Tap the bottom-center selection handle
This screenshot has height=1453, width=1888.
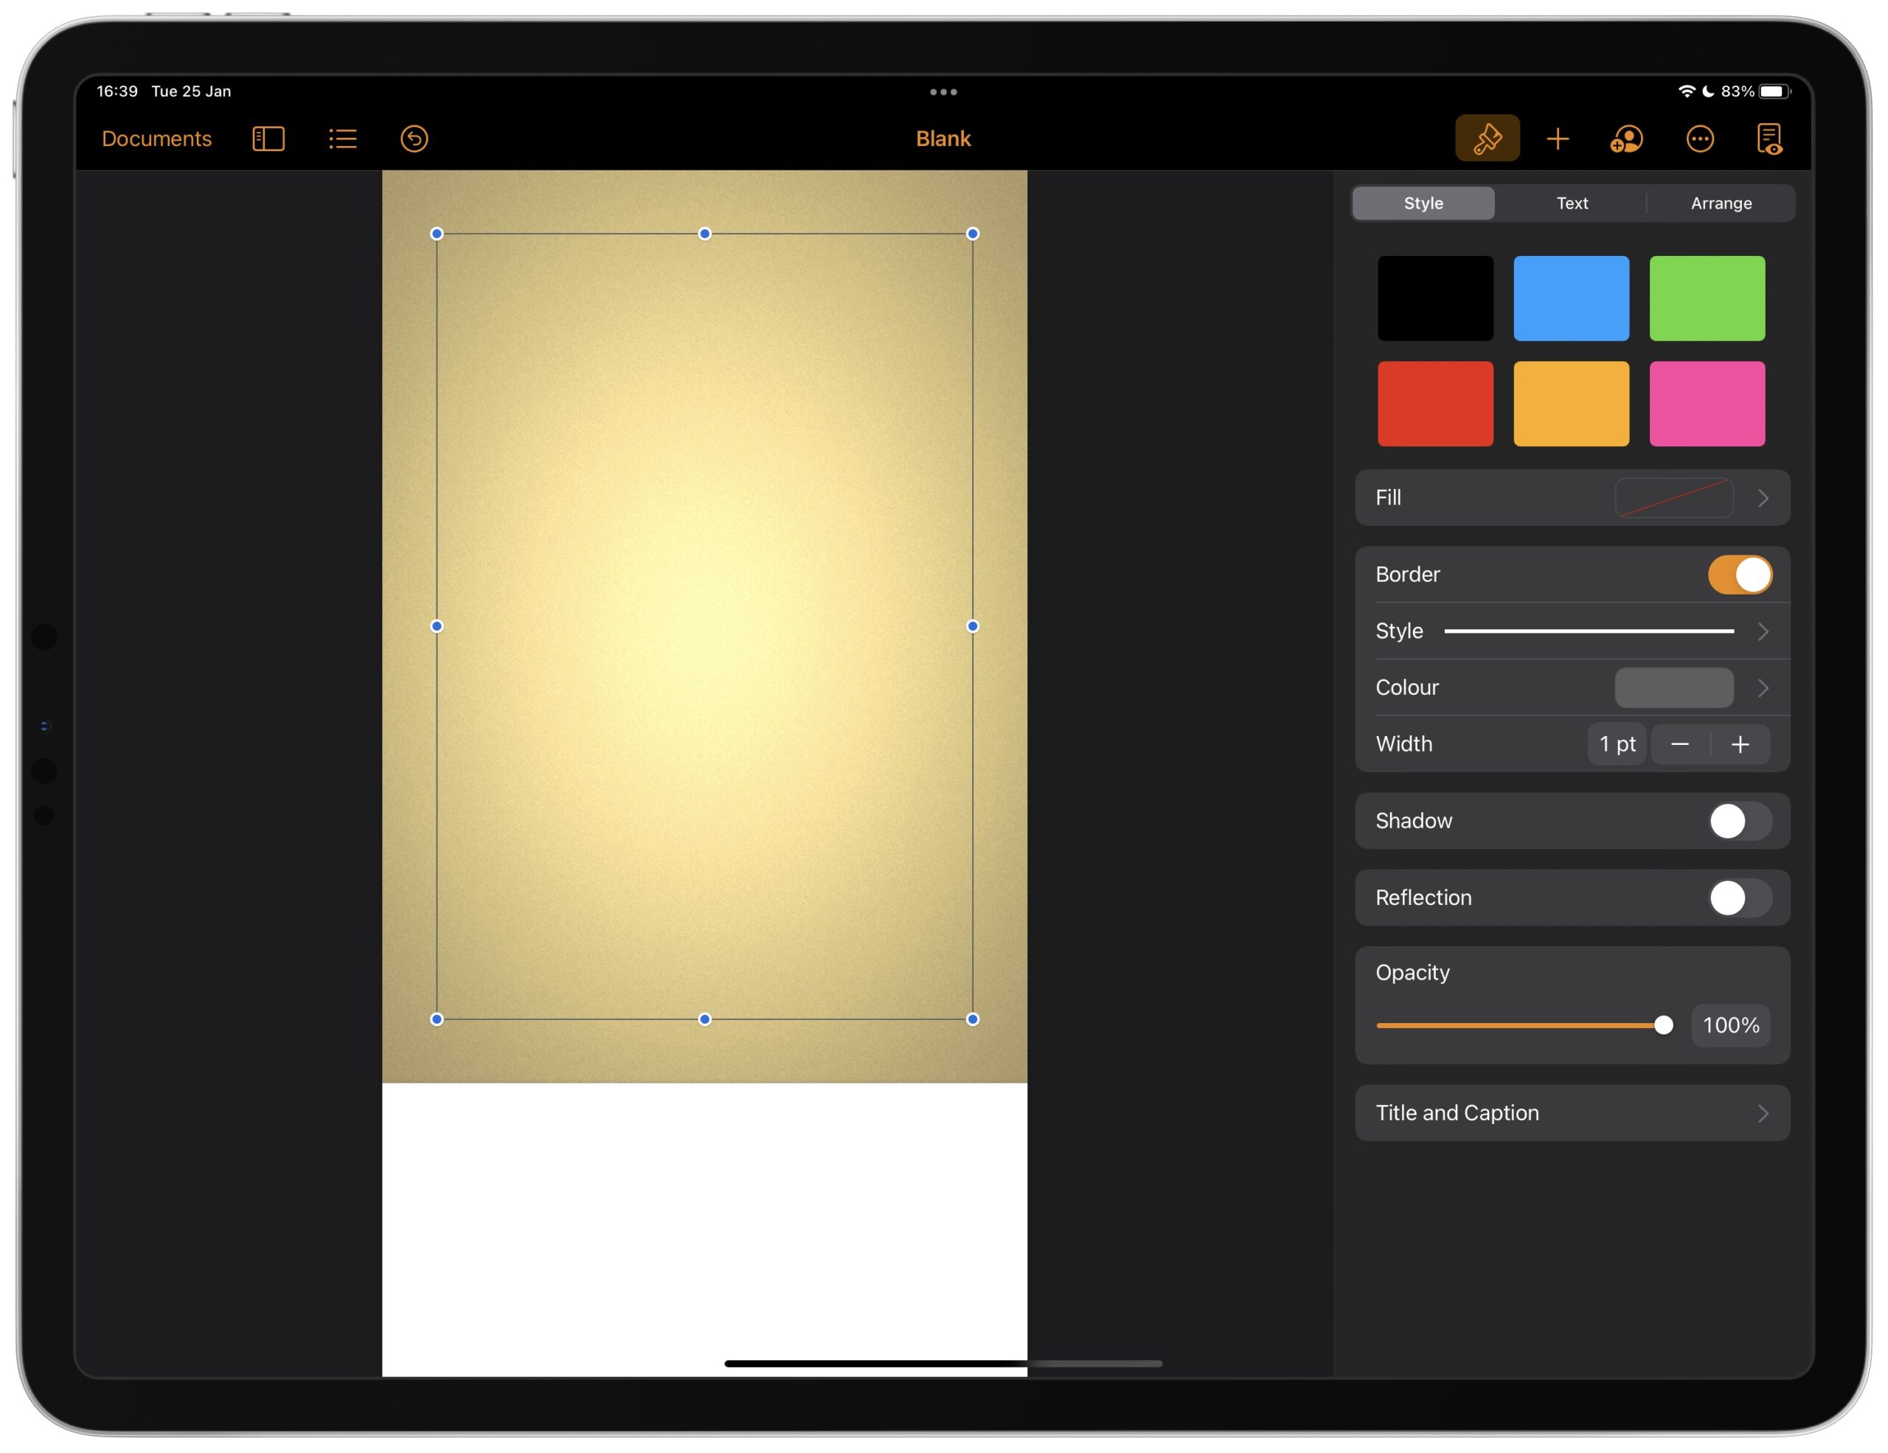704,1019
